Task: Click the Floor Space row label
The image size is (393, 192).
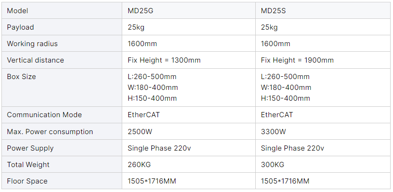Action: click(x=27, y=181)
